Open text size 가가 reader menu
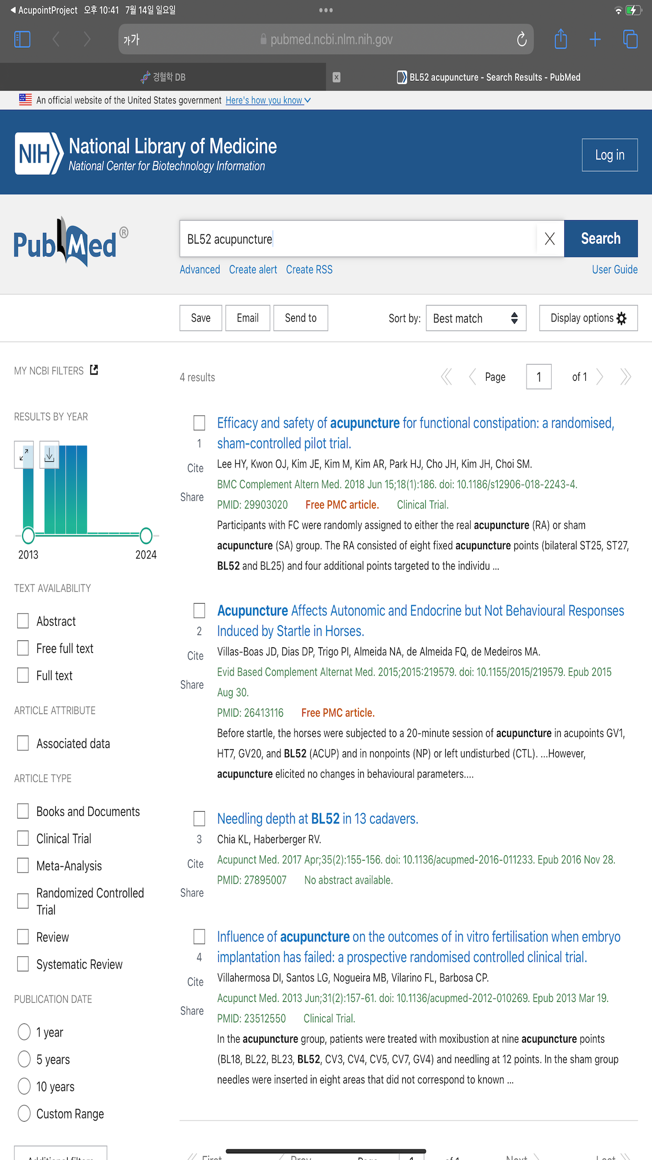The image size is (652, 1160). [131, 40]
